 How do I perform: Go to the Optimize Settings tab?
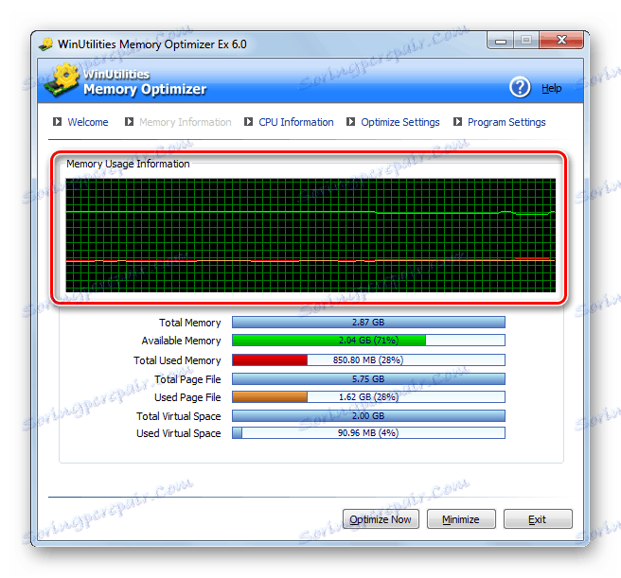point(400,122)
